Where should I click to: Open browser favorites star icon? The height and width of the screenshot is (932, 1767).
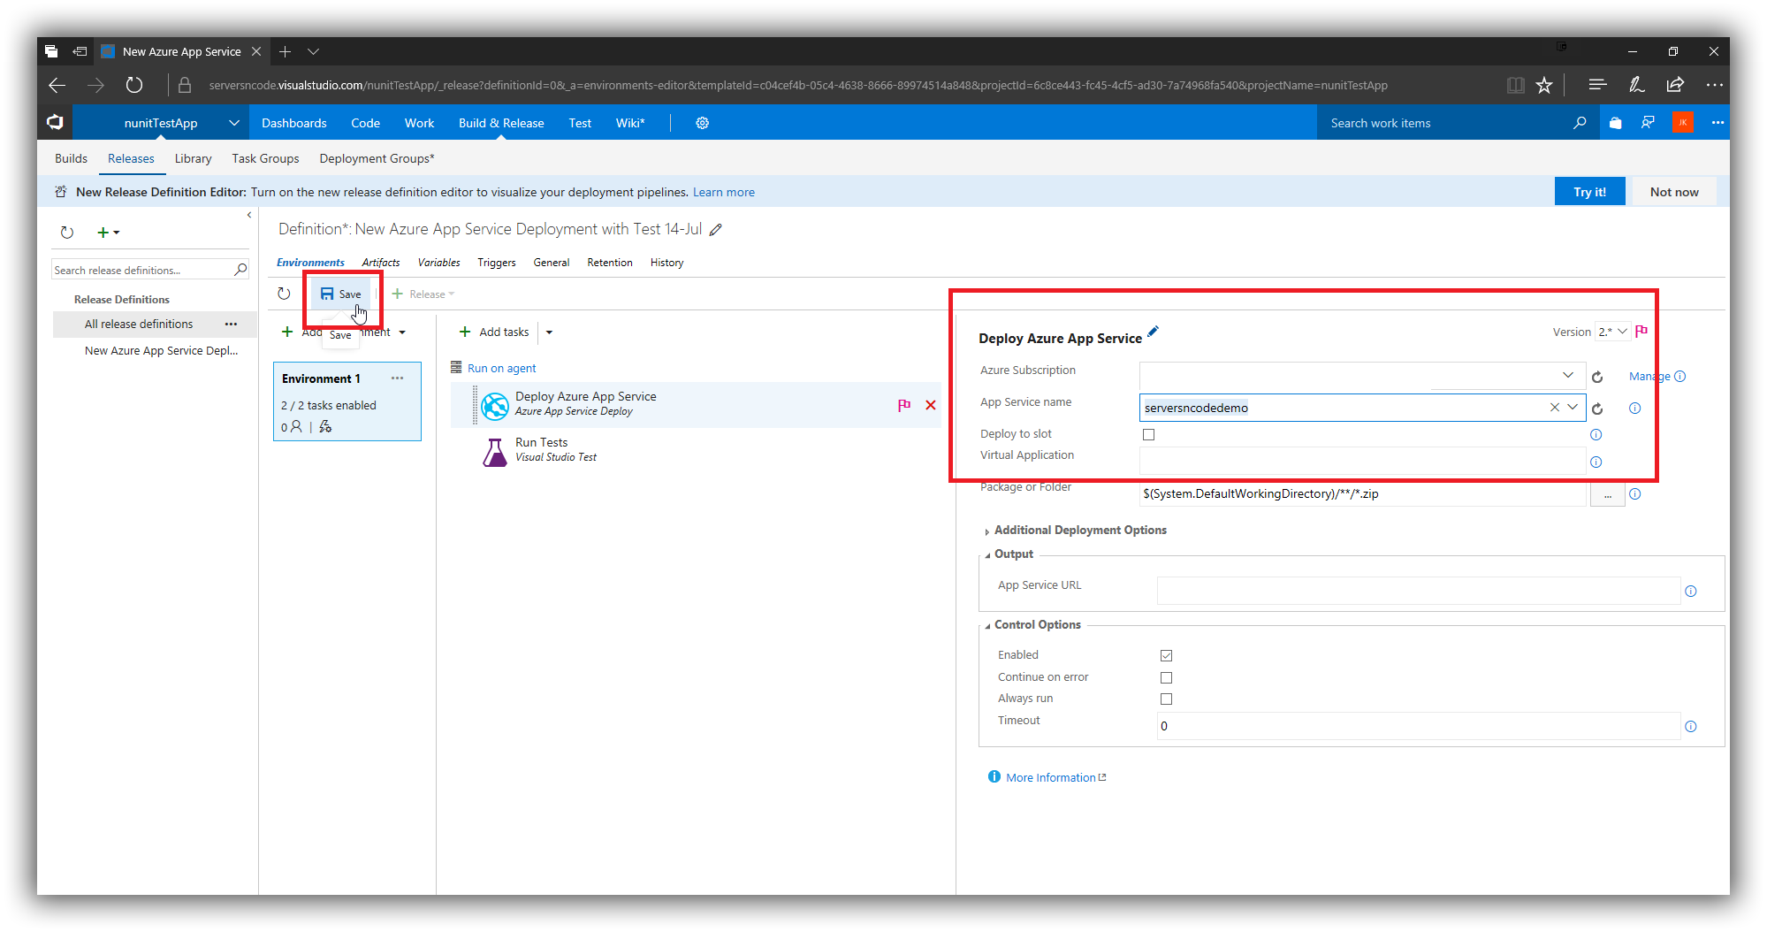coord(1543,85)
